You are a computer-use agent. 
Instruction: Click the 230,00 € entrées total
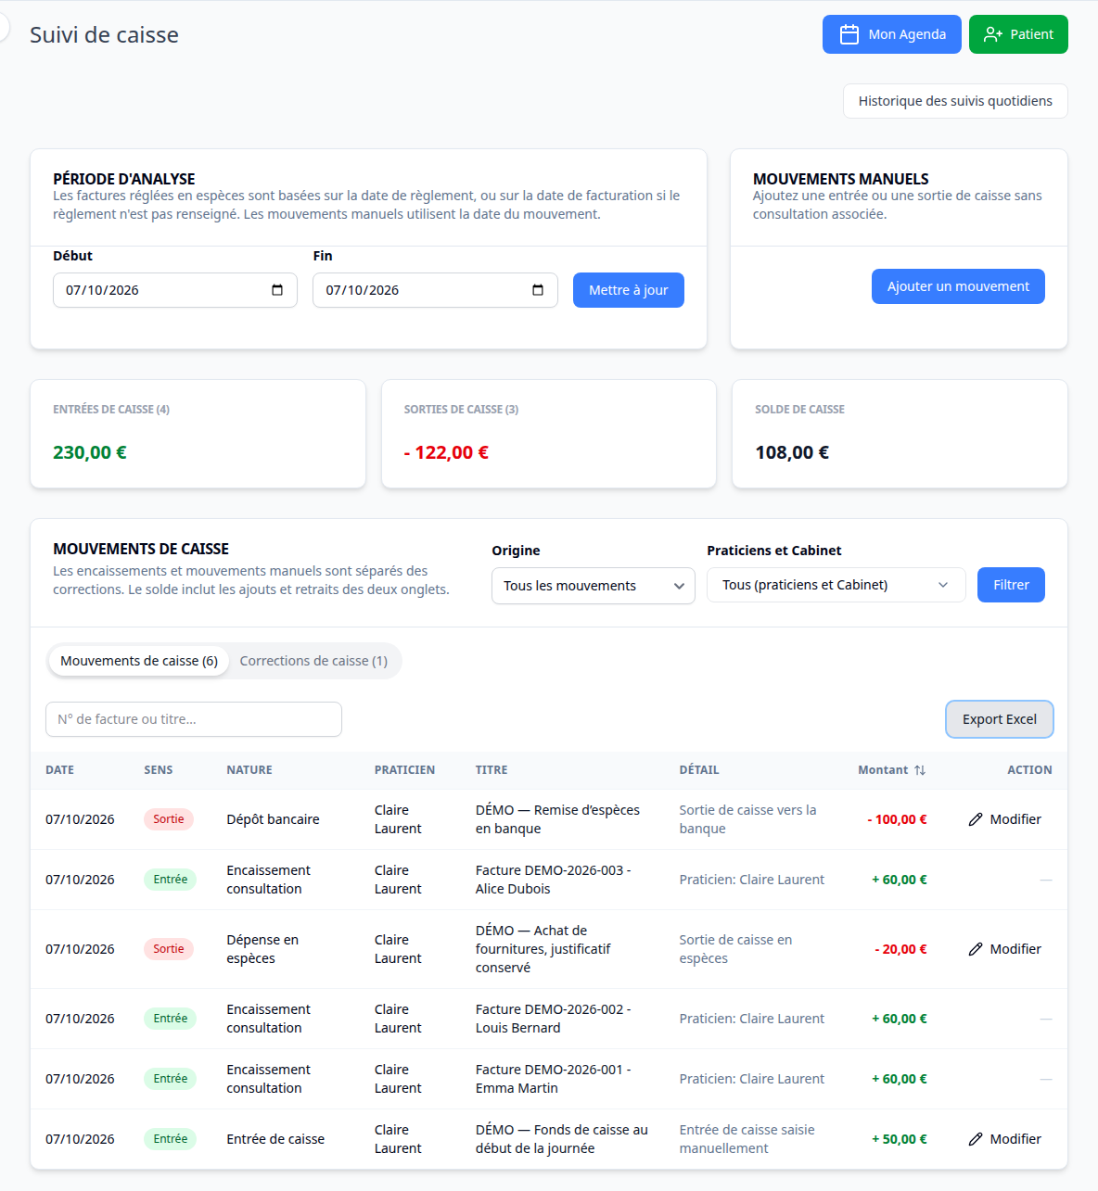tap(90, 452)
